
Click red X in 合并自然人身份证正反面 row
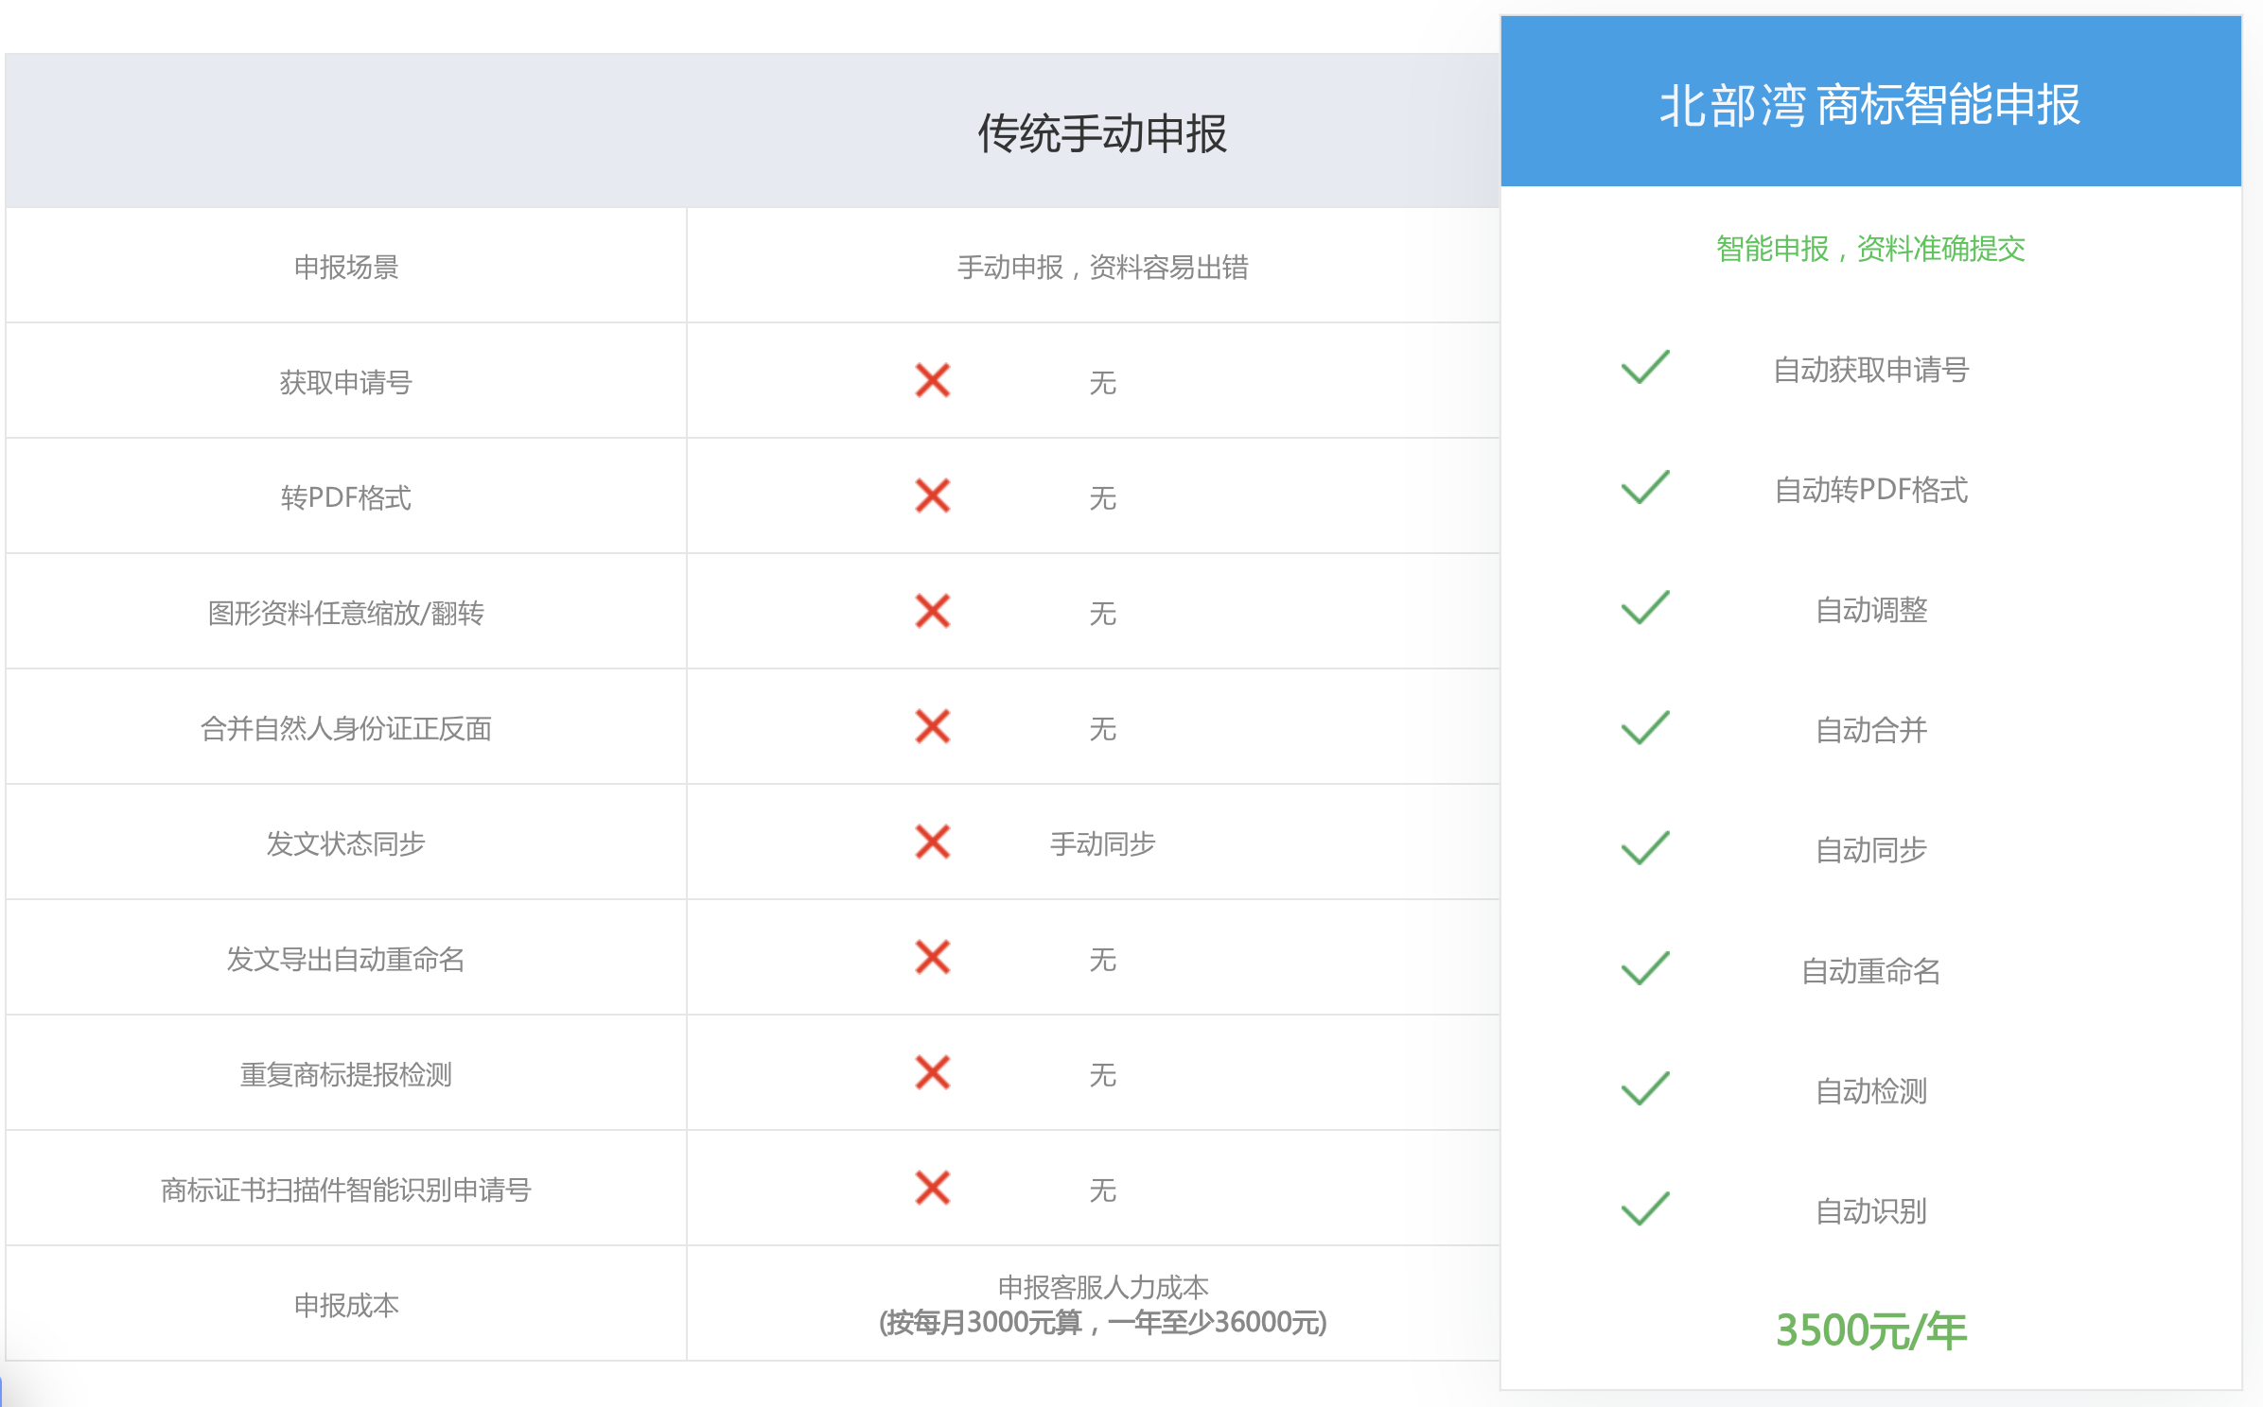(x=932, y=727)
